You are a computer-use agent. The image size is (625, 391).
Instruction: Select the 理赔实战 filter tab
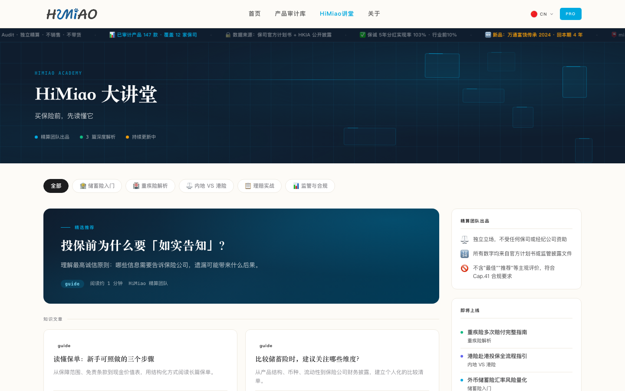pos(260,186)
